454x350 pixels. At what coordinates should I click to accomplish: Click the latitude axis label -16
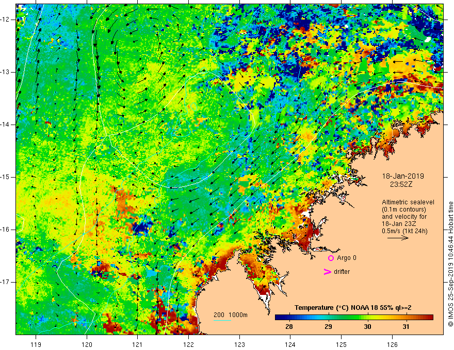click(5, 230)
